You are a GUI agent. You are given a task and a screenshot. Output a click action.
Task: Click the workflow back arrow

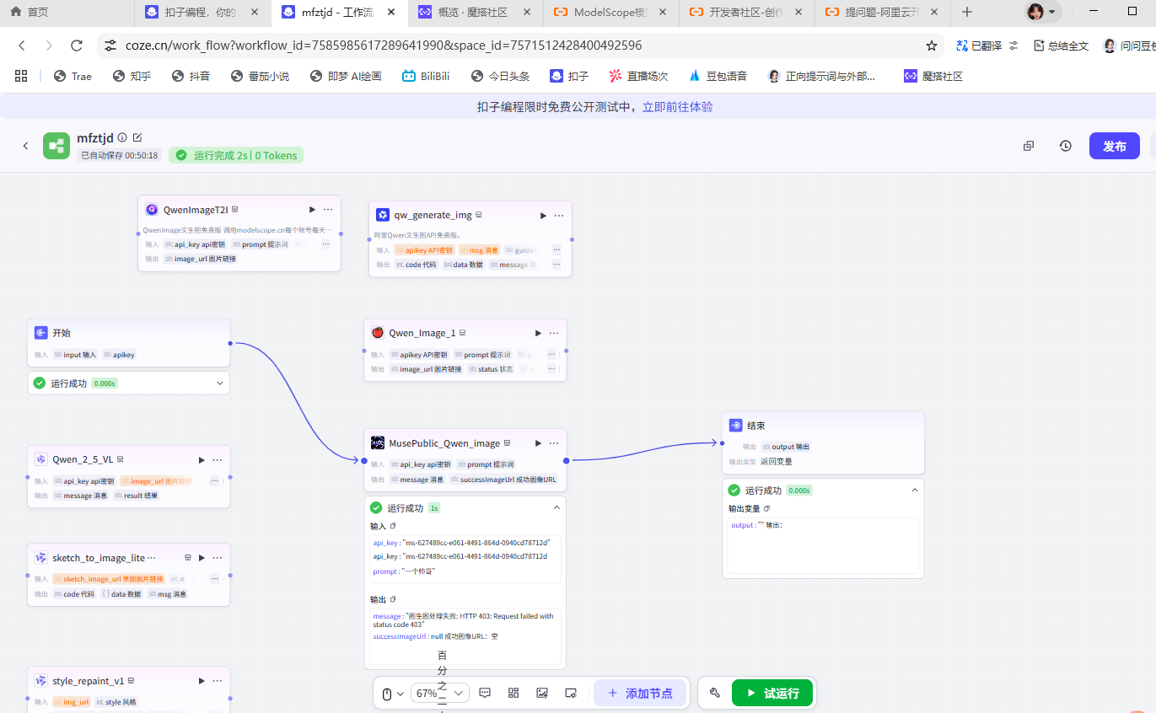(25, 146)
